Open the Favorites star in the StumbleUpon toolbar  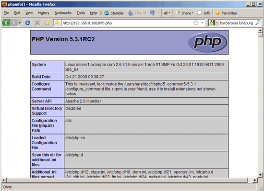(218, 13)
